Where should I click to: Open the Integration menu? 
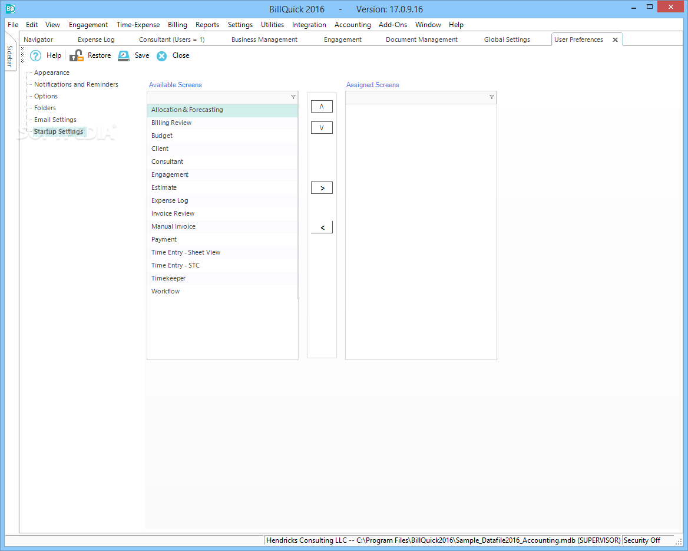(309, 25)
